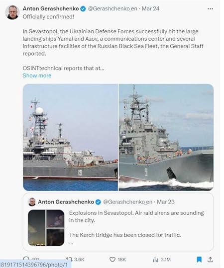Open quoted tweet about Sevastopol explosions
The height and width of the screenshot is (268, 224).
coord(118,222)
